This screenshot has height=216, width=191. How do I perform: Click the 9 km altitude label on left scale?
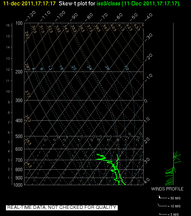[9, 102]
